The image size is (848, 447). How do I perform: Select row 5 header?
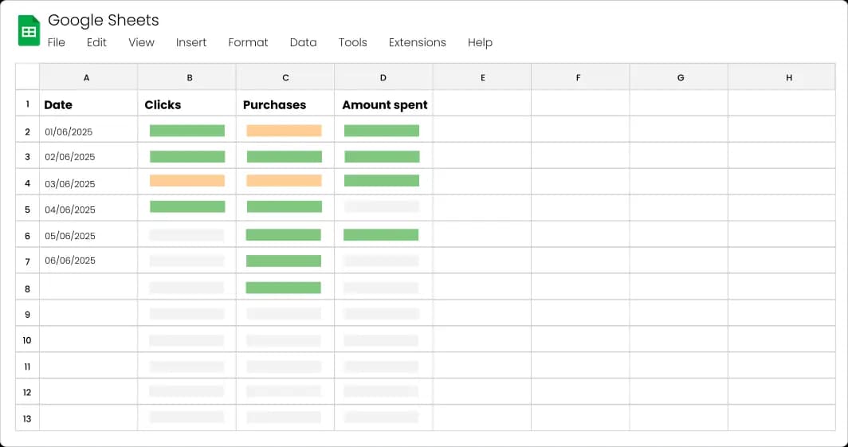[x=27, y=210]
